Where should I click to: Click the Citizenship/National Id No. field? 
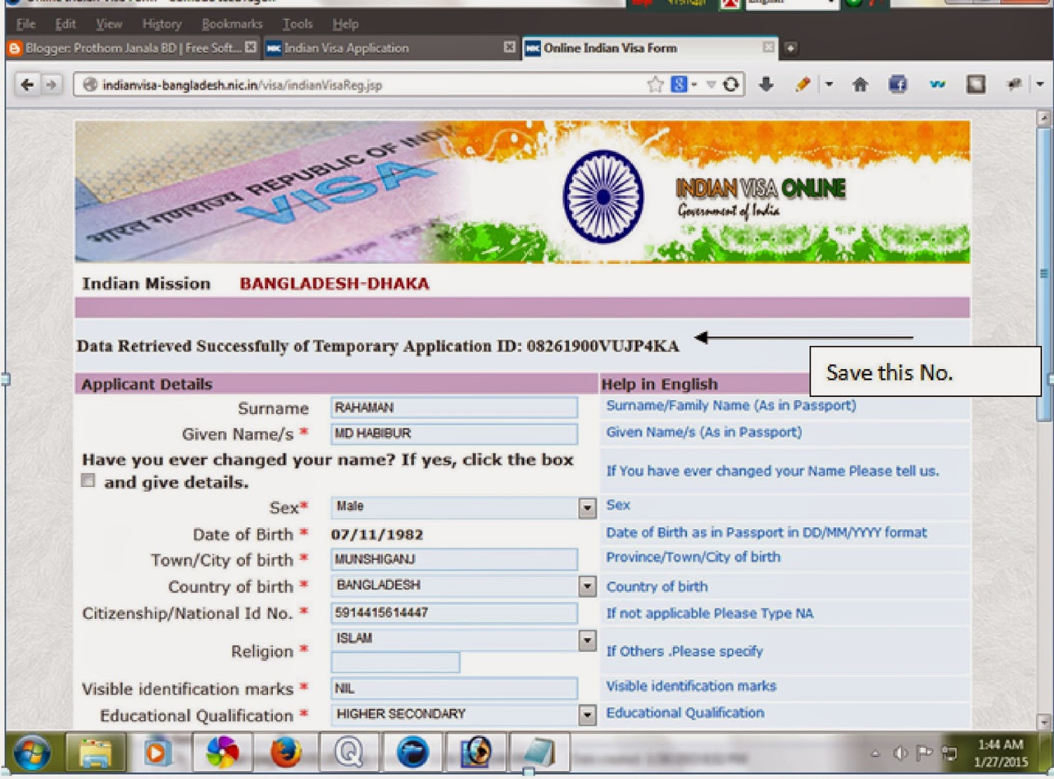(x=454, y=613)
